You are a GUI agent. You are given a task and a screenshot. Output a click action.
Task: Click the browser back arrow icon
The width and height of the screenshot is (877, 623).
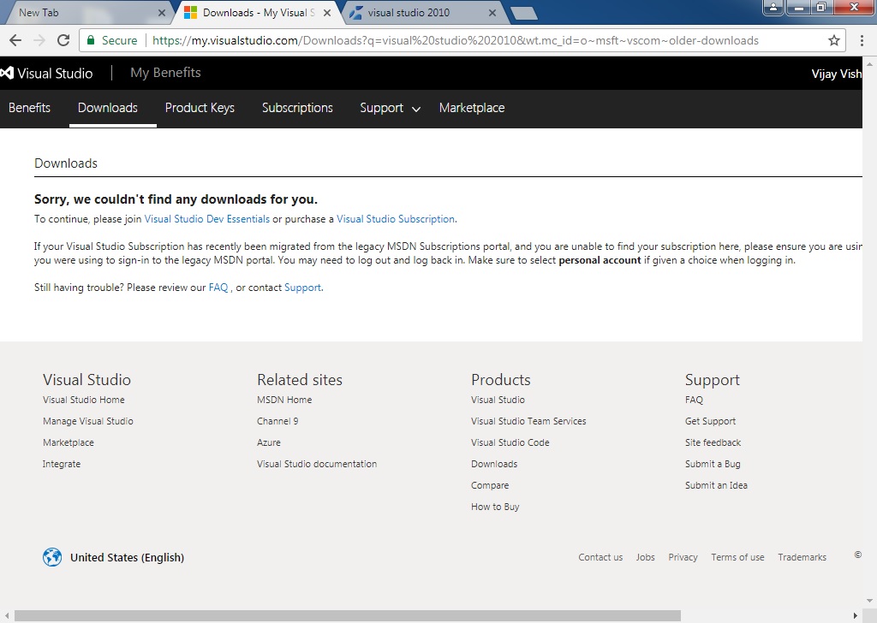(15, 40)
